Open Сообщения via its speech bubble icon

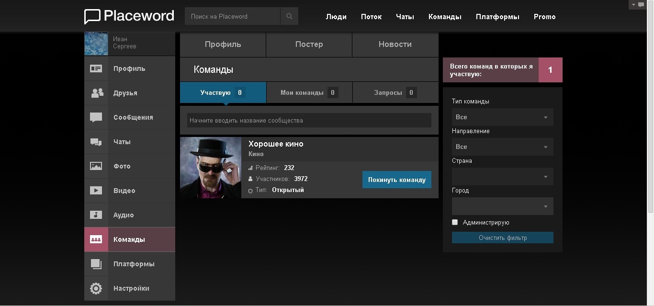pyautogui.click(x=96, y=117)
